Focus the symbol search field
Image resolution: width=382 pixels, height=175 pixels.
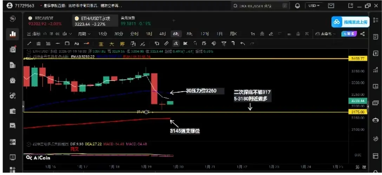coord(260,6)
